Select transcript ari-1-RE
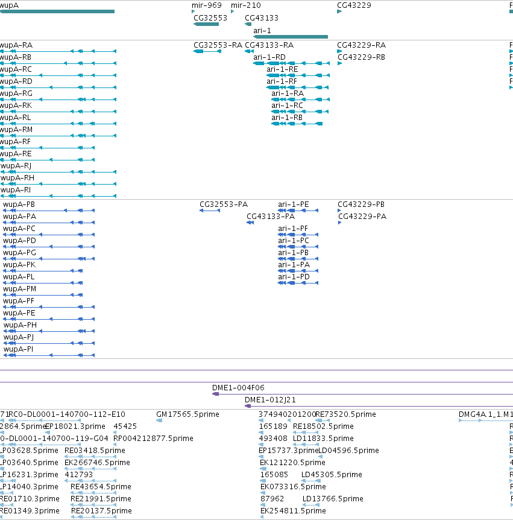This screenshot has height=520, width=513. coord(298,75)
